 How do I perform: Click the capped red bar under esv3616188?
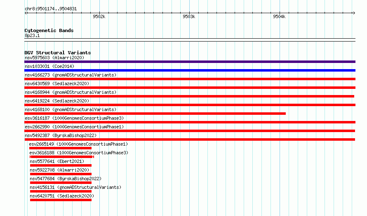click(x=62, y=157)
